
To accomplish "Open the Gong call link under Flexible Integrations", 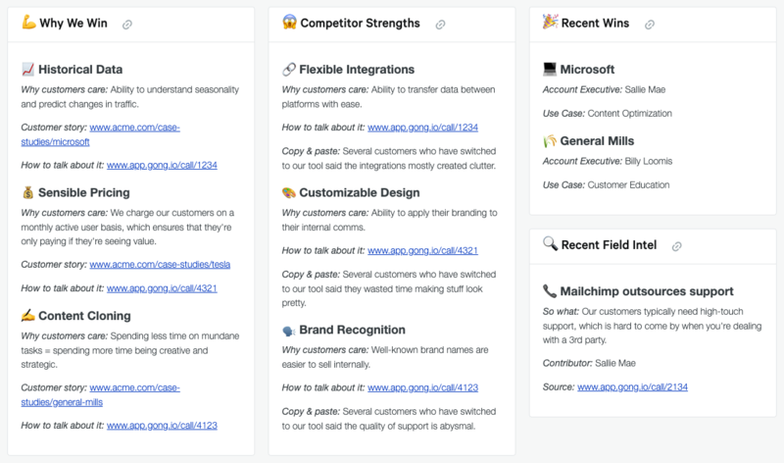I will tap(422, 128).
